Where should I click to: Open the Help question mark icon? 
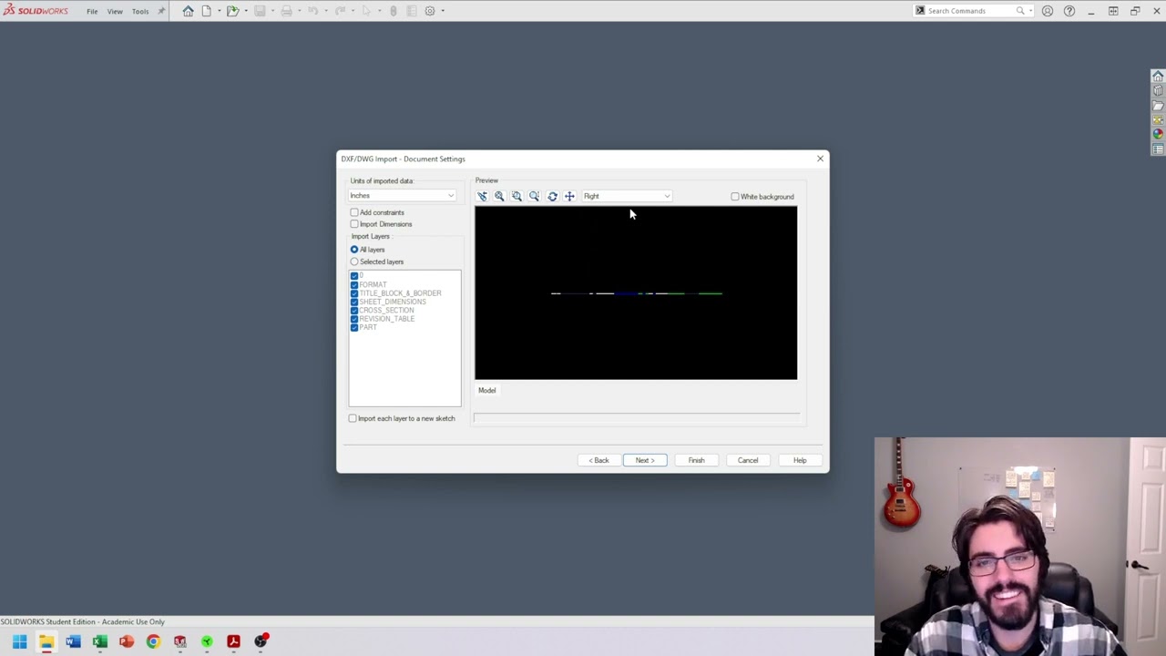1069,11
